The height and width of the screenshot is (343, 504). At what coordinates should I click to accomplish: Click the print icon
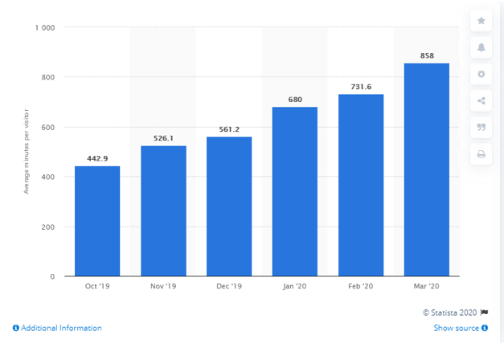(x=481, y=154)
